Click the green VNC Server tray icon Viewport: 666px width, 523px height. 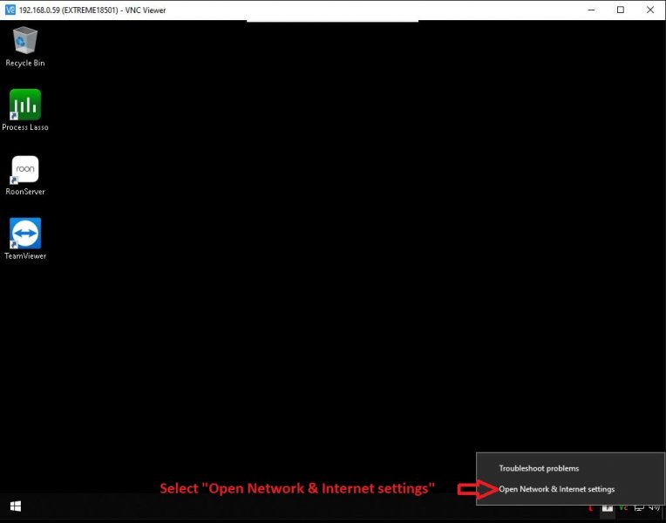tap(623, 506)
